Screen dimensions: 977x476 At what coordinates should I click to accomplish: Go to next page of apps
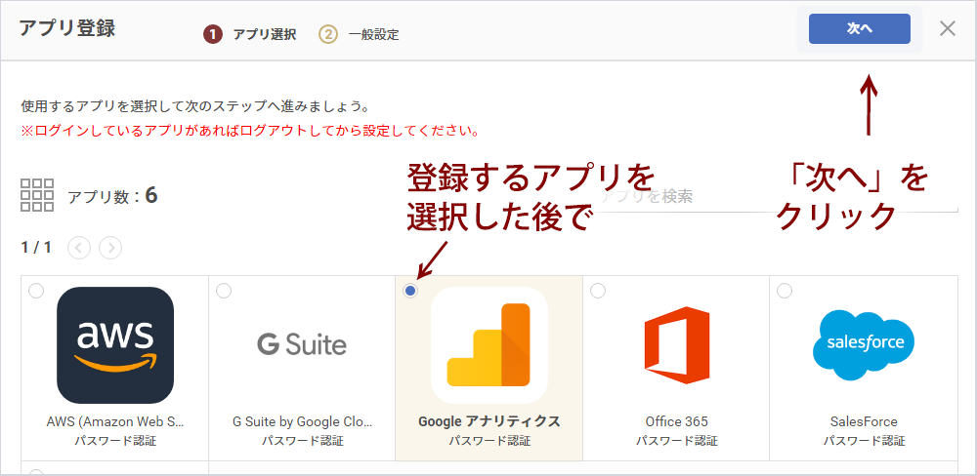coord(110,248)
